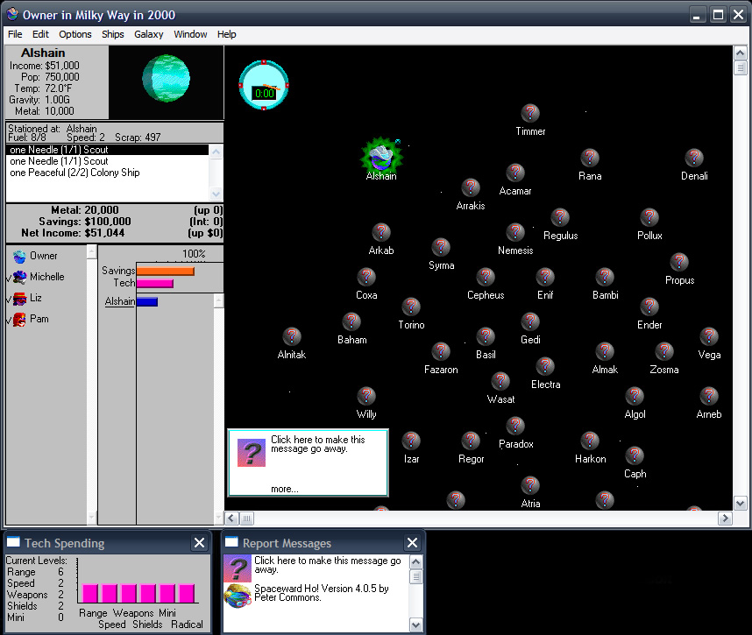This screenshot has width=752, height=635.
Task: Select the first Needle Scout ship
Action: (x=108, y=150)
